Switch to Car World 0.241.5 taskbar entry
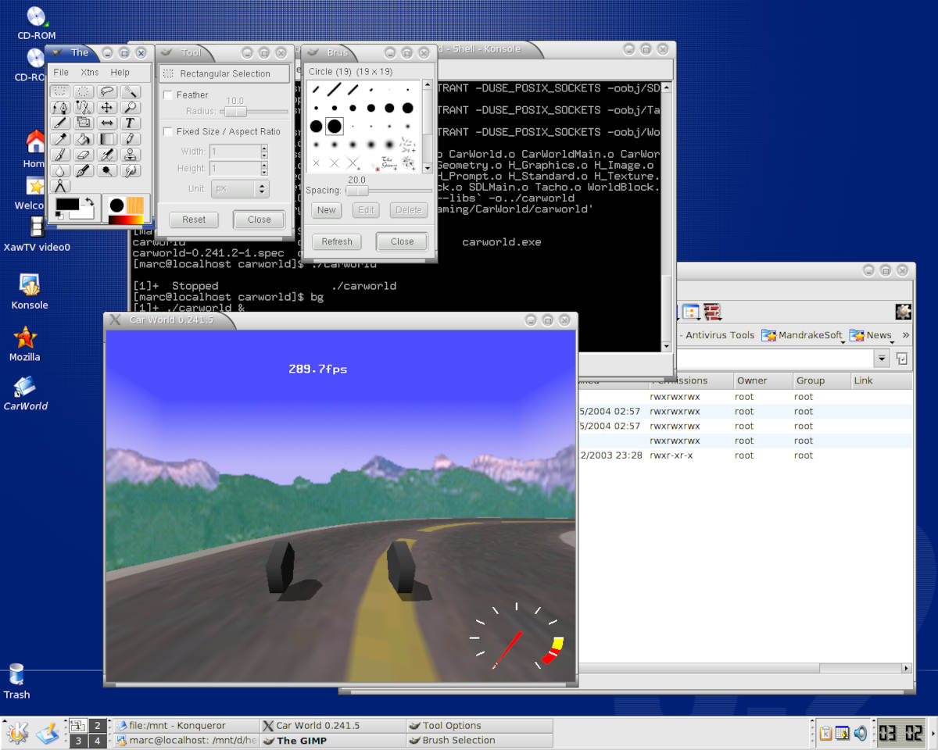This screenshot has width=938, height=750. 332,726
